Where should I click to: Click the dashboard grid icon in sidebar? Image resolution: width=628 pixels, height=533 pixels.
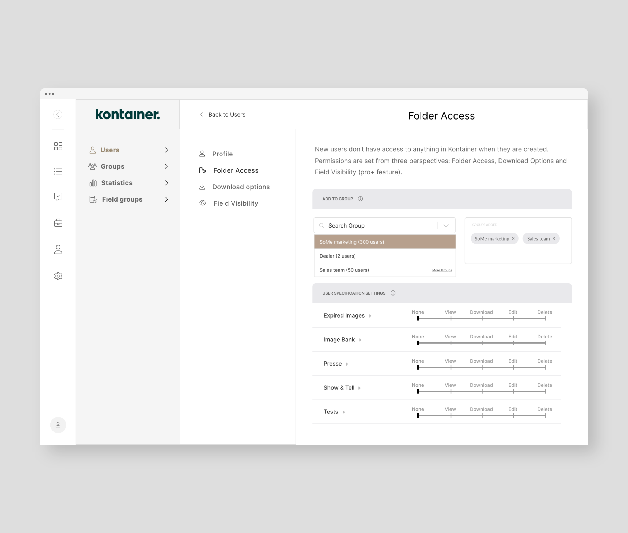pyautogui.click(x=58, y=146)
